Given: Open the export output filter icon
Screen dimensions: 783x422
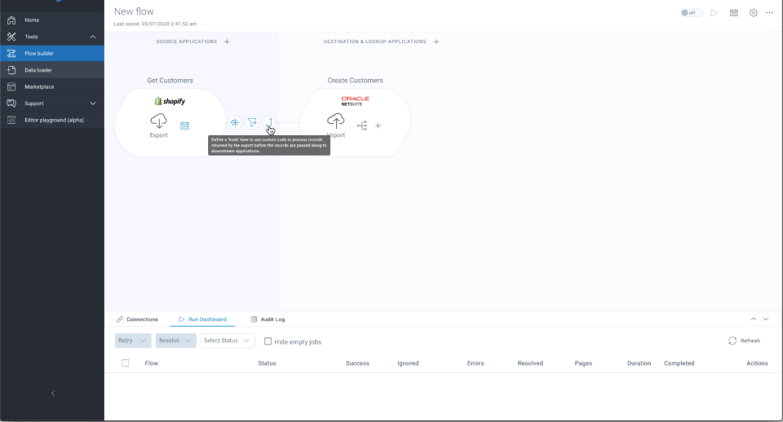Looking at the screenshot, I should [252, 122].
